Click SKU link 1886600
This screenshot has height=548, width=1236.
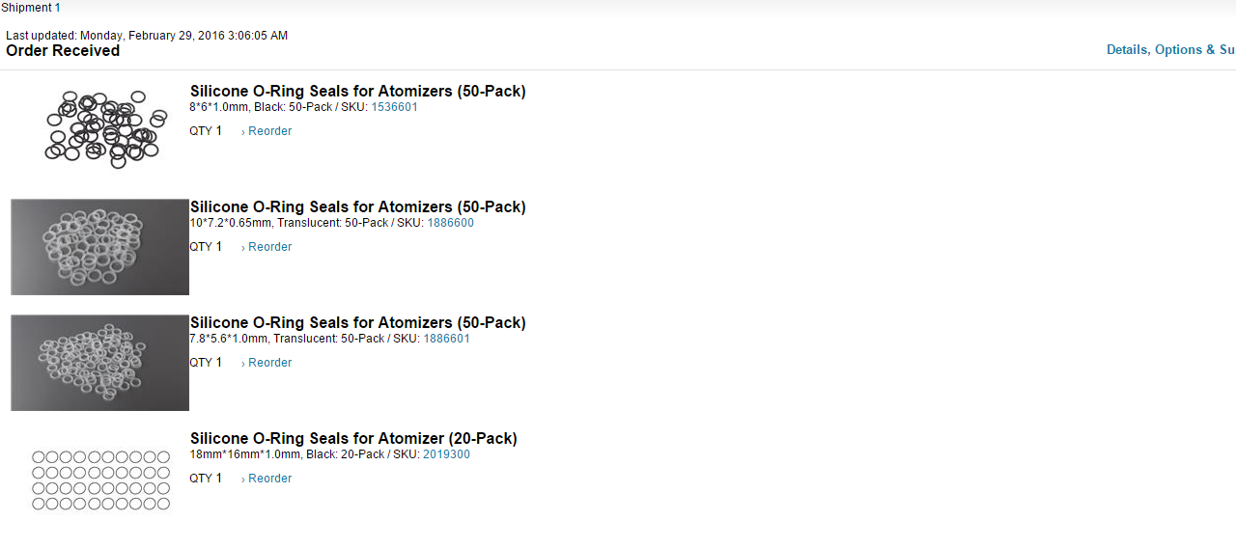coord(451,223)
